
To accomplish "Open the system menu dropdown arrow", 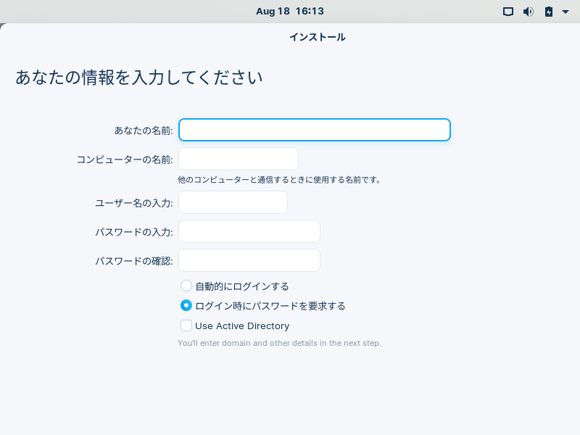I will pos(565,12).
